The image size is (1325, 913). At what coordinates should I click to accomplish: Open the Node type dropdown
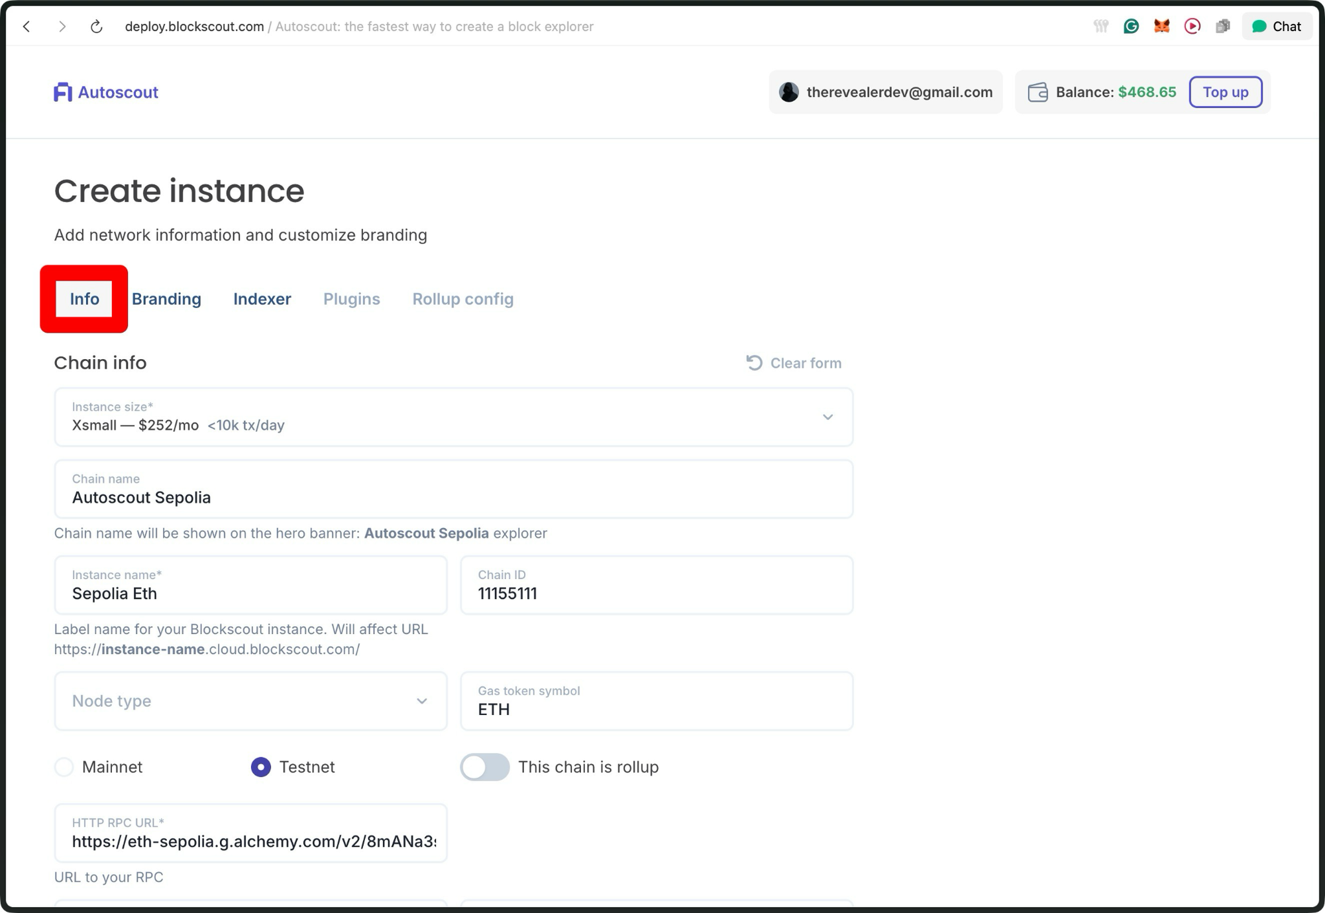pos(250,701)
